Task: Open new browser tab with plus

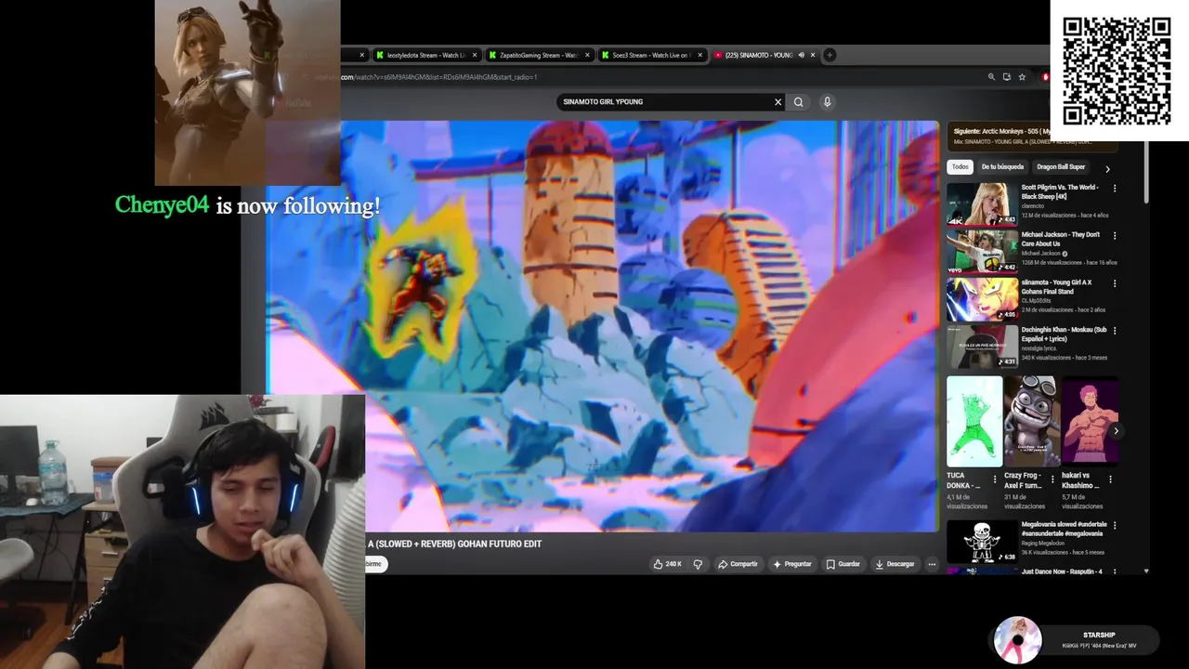Action: (x=830, y=55)
